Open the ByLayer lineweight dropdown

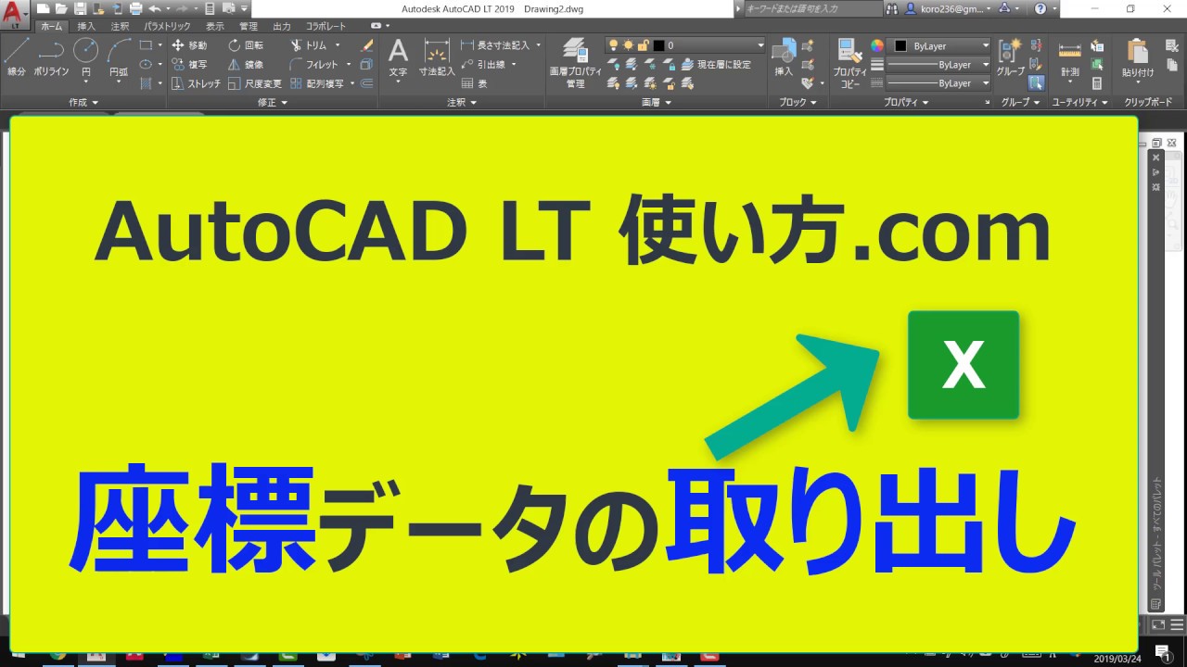939,65
